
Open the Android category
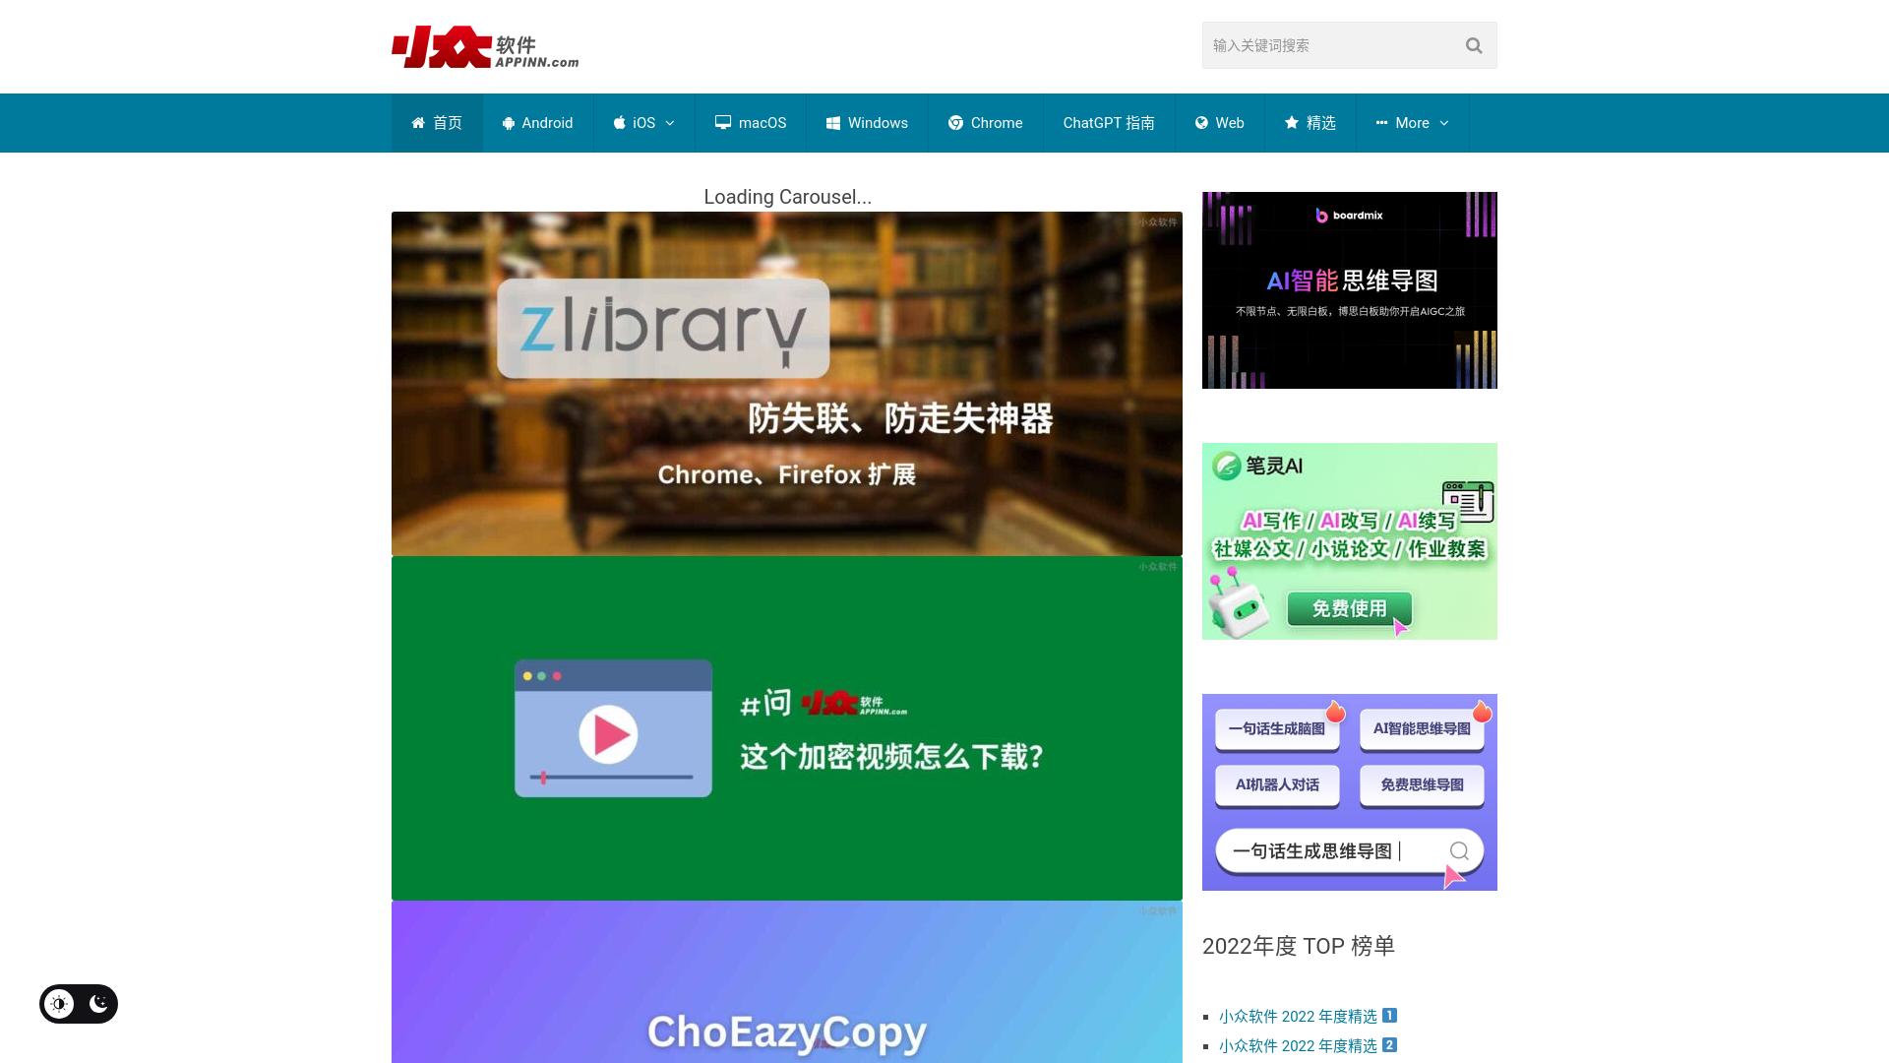pos(537,123)
